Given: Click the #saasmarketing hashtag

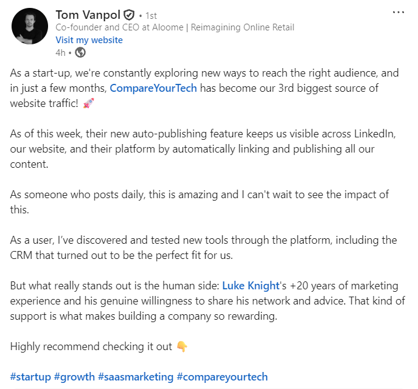Looking at the screenshot, I should tap(136, 377).
